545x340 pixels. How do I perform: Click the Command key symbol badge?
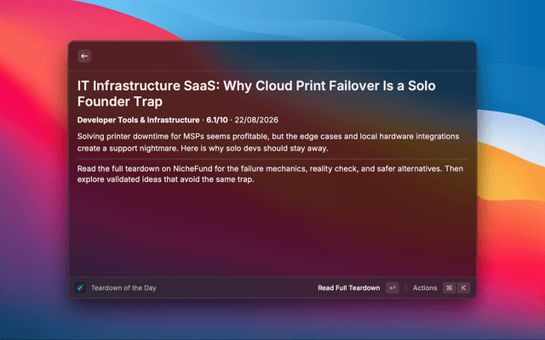click(449, 287)
